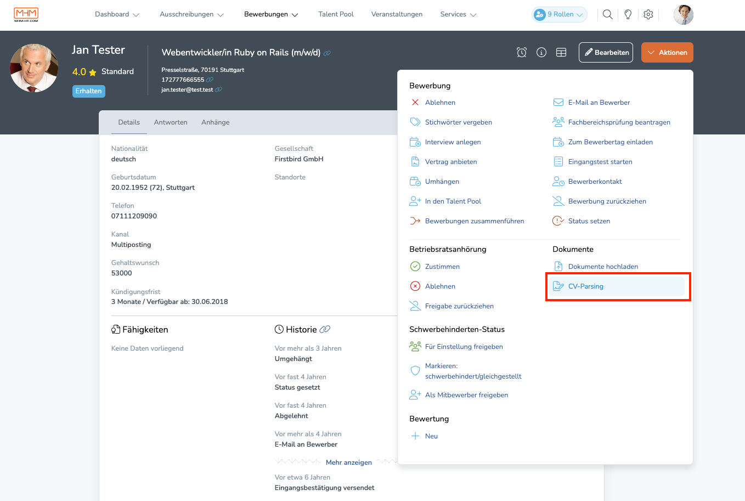The height and width of the screenshot is (501, 745).
Task: Select Bewerbung zurückziehen
Action: point(600,201)
